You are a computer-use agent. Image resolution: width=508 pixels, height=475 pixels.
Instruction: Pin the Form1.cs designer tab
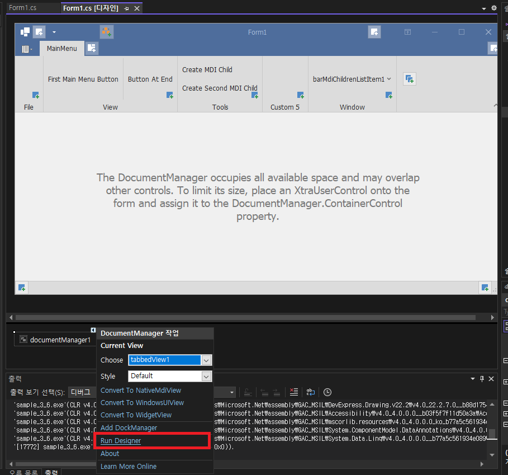tap(126, 9)
